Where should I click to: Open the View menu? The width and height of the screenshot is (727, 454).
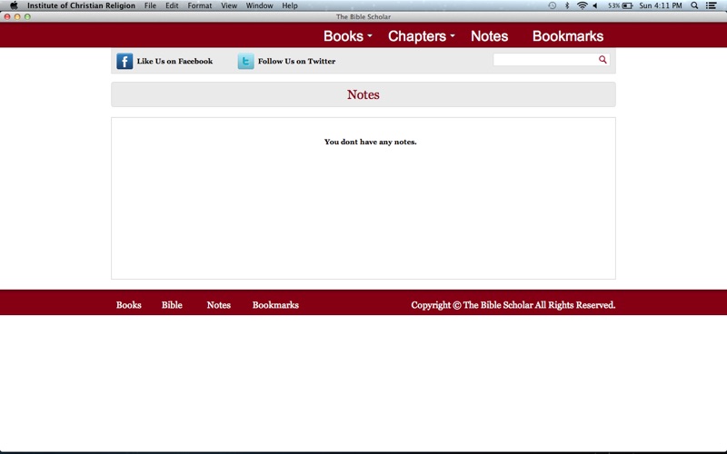click(229, 5)
